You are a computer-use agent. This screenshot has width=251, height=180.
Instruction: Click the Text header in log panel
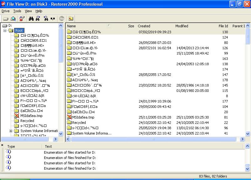pos(48,146)
